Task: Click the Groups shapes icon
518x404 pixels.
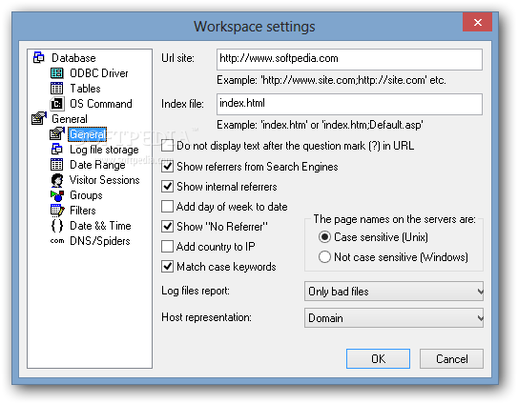Action: [x=57, y=195]
